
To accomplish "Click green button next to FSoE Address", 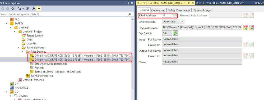I will [x=175, y=16].
